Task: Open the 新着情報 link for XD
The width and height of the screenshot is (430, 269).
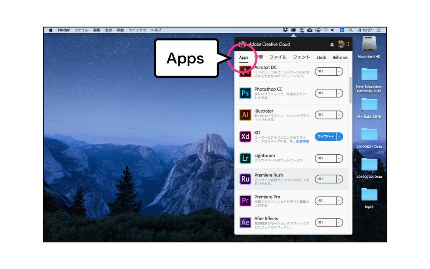Action: click(x=302, y=141)
